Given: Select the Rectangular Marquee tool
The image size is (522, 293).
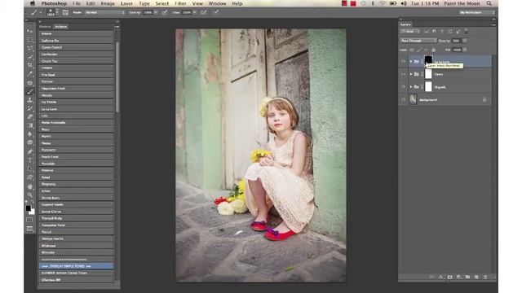Looking at the screenshot, I should click(x=30, y=40).
